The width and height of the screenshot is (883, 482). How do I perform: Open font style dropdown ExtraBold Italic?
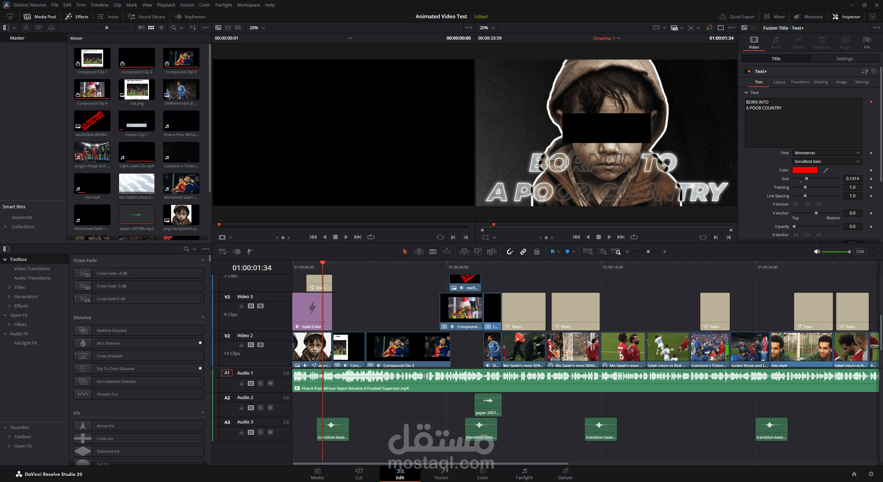click(x=827, y=161)
